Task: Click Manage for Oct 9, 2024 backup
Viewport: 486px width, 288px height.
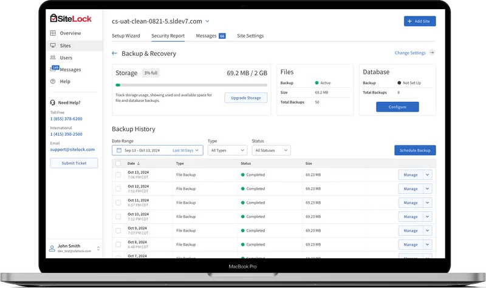Action: (x=411, y=230)
